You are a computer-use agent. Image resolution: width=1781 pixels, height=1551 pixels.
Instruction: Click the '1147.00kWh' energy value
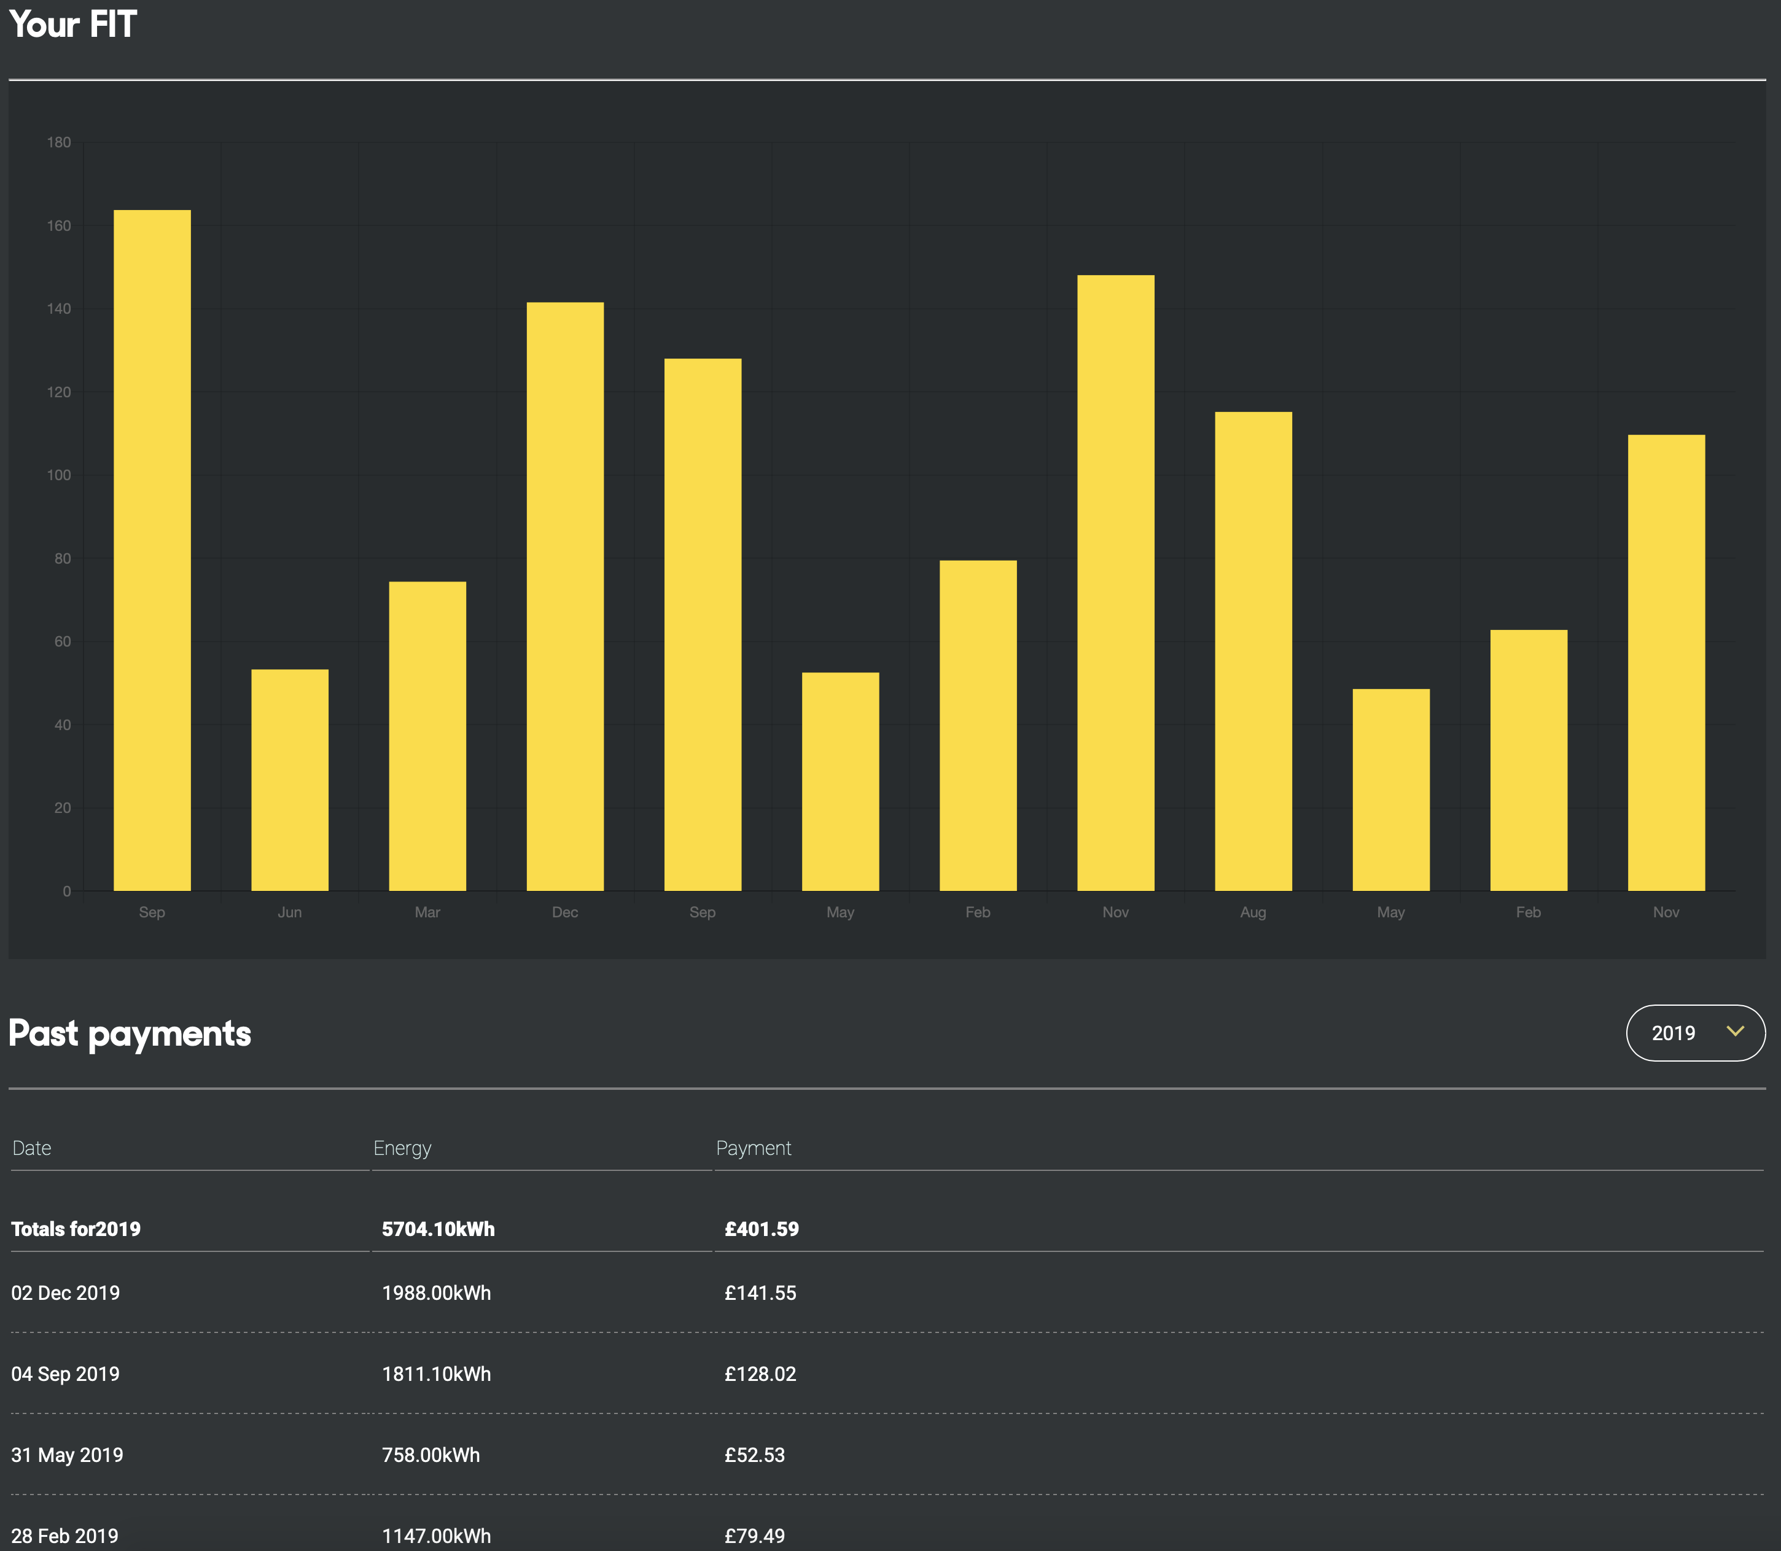(x=437, y=1536)
